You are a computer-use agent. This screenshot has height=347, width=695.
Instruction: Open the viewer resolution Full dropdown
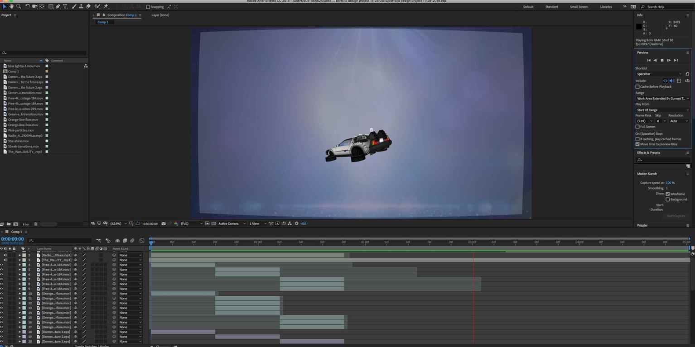(x=192, y=223)
